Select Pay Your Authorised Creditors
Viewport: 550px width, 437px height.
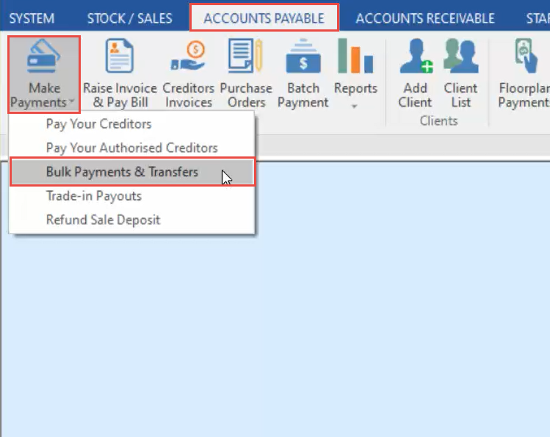coord(131,148)
